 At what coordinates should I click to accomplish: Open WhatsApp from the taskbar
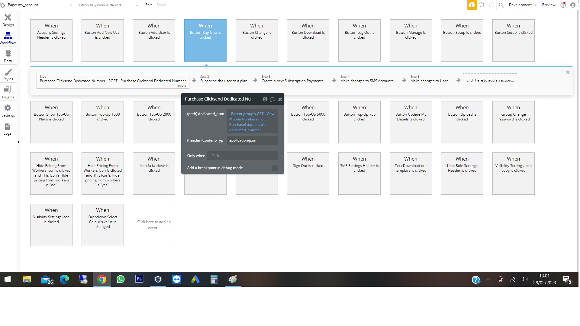coord(121,280)
